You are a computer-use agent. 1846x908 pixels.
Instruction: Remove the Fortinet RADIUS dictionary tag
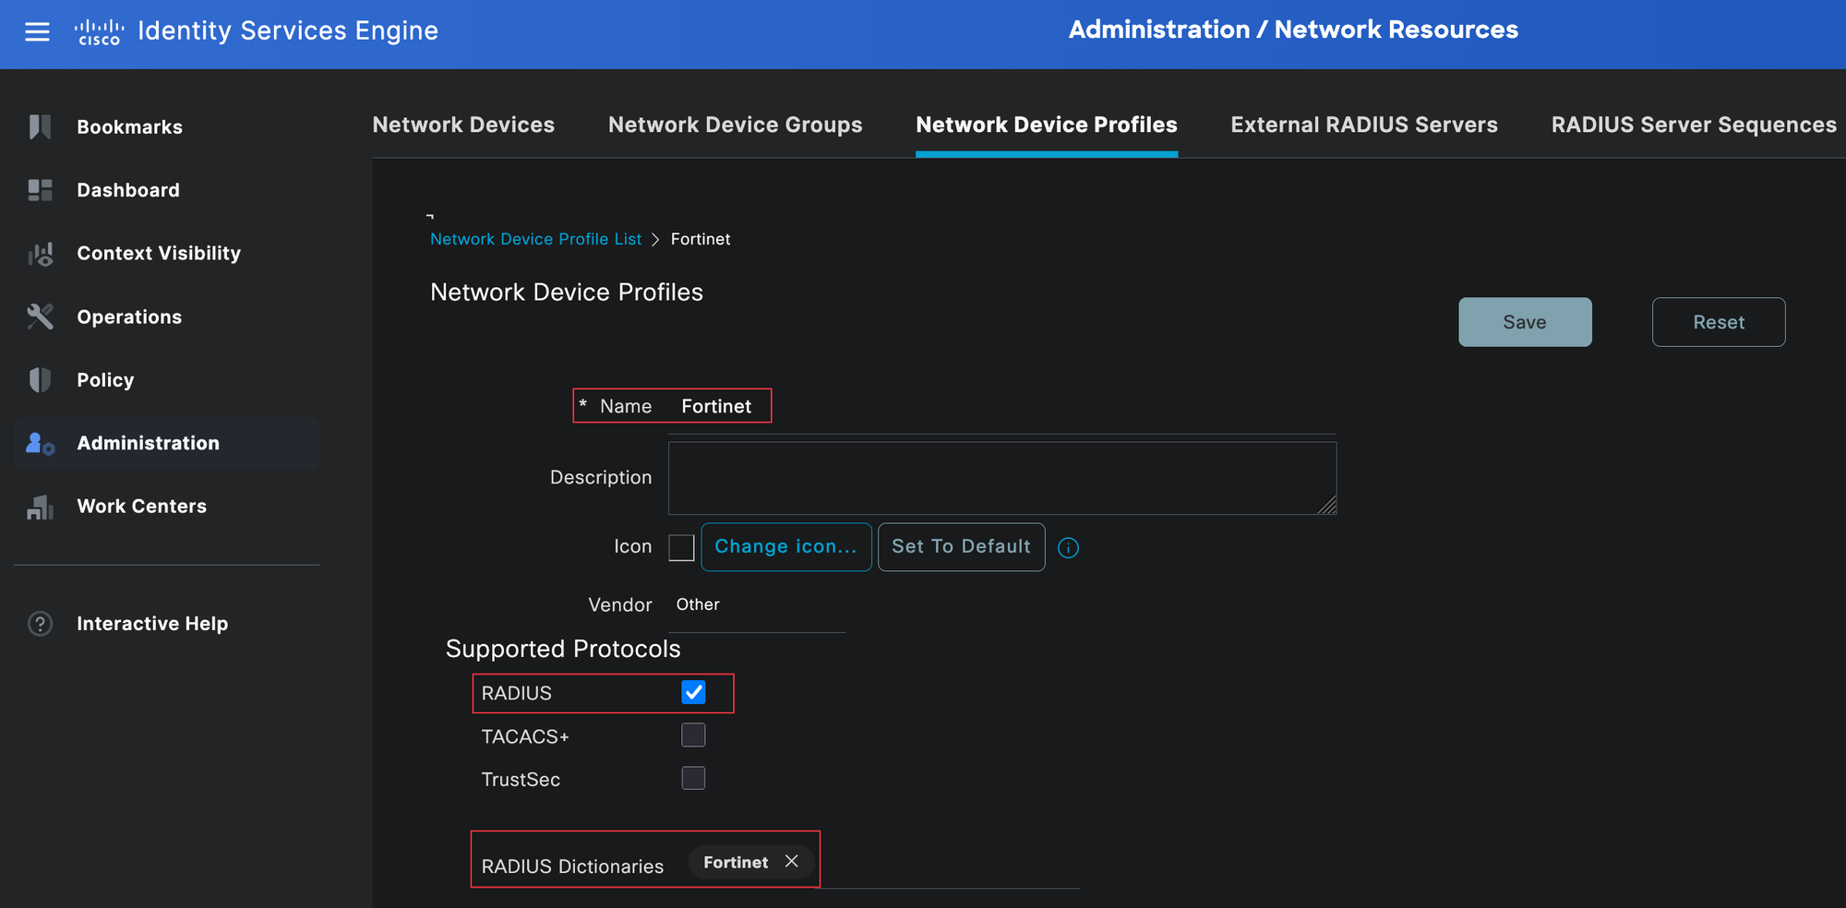[x=791, y=861]
